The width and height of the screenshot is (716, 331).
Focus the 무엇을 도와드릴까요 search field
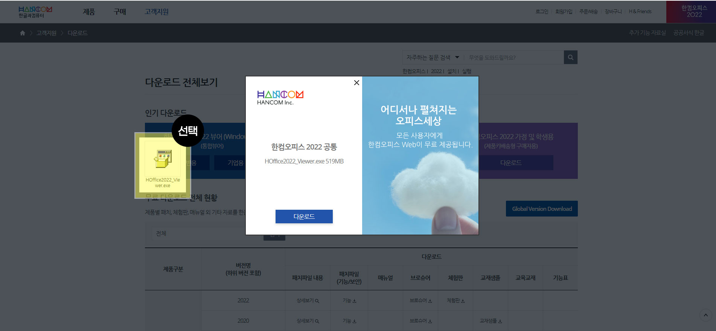tap(514, 57)
